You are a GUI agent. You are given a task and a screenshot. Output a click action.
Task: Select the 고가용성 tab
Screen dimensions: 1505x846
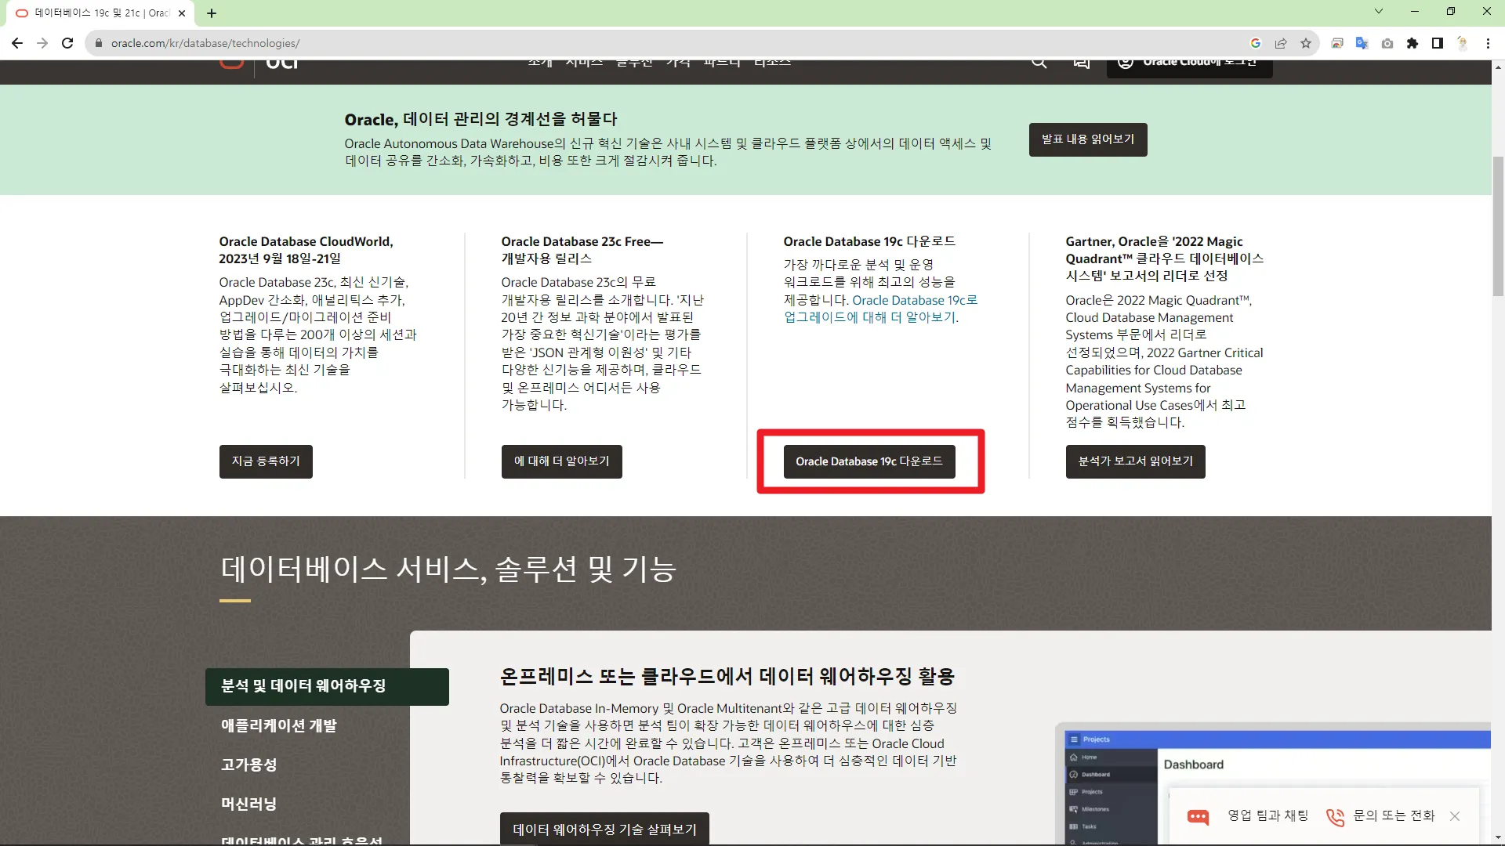[248, 765]
